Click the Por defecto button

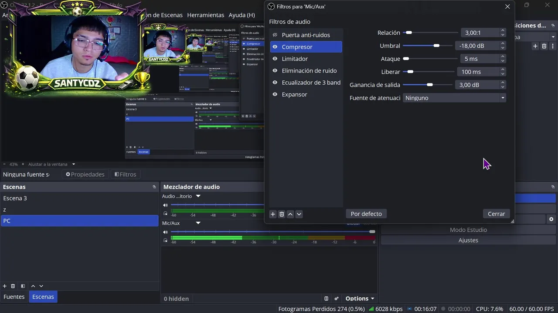(366, 214)
